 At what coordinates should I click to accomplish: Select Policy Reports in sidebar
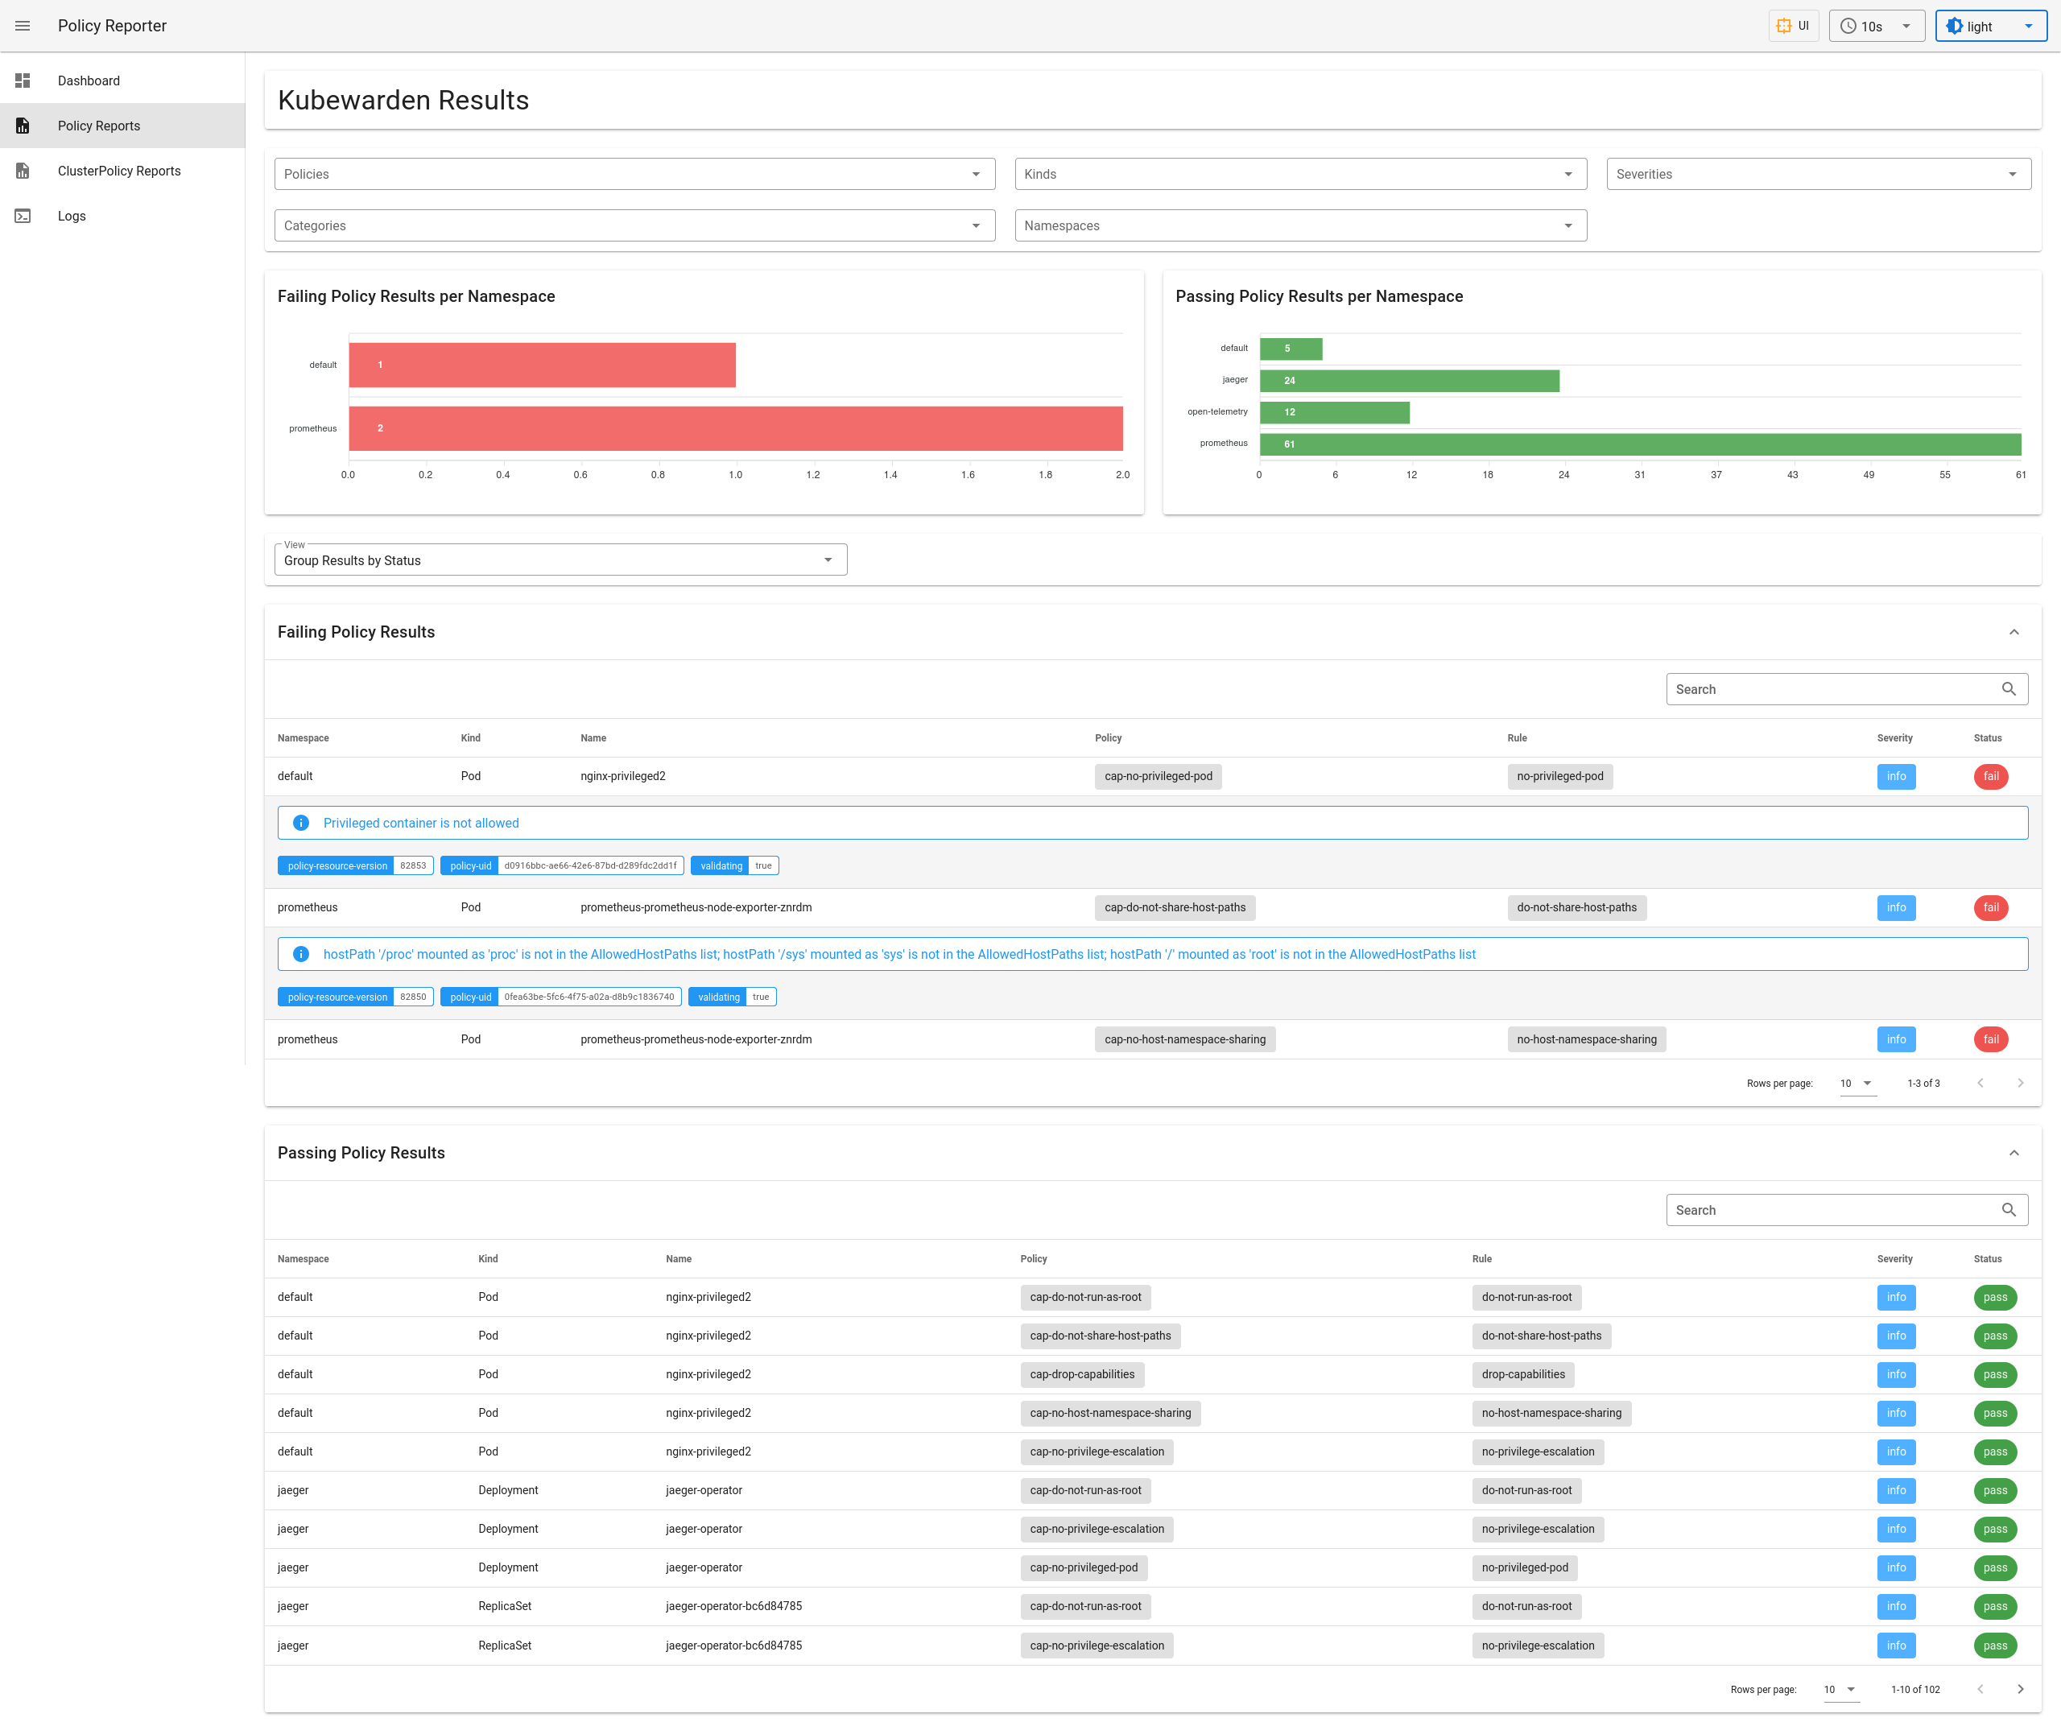99,126
